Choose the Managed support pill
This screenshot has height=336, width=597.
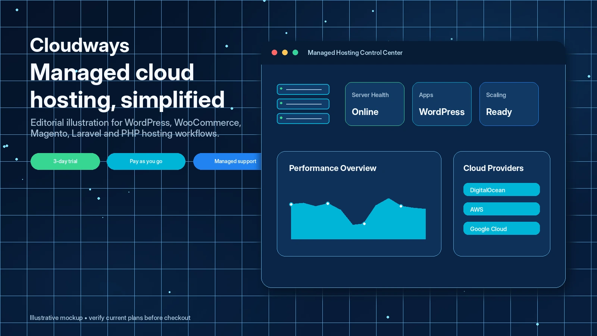[228, 161]
